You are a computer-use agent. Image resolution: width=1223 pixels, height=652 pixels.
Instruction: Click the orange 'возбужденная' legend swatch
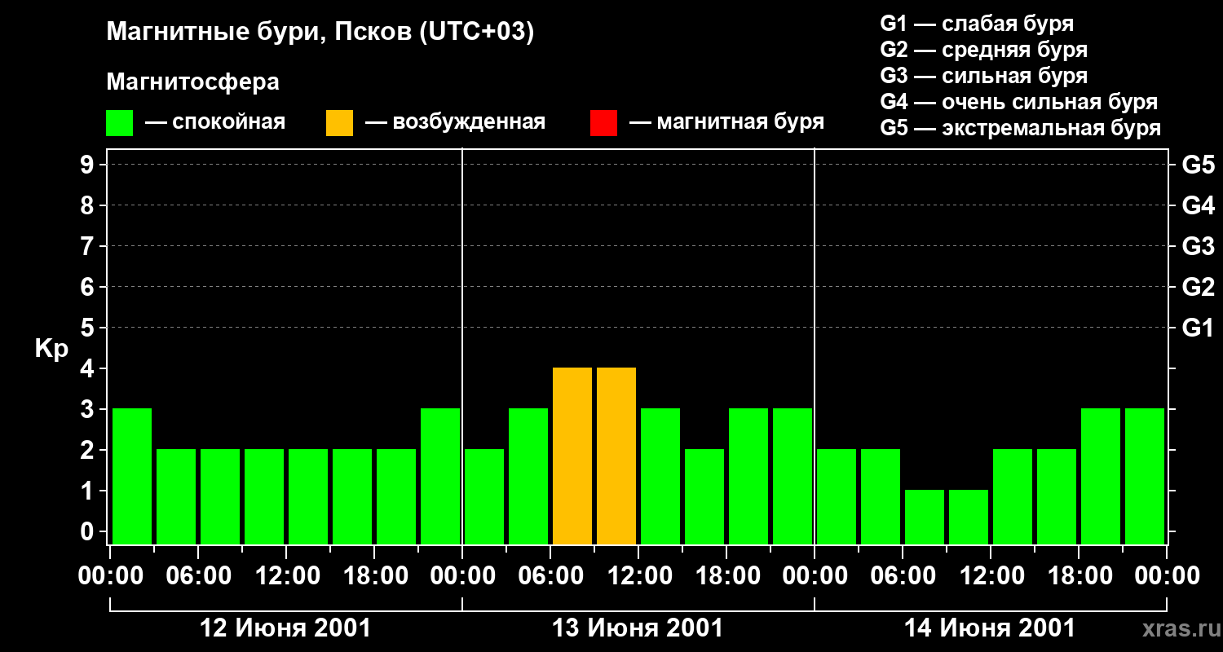339,122
